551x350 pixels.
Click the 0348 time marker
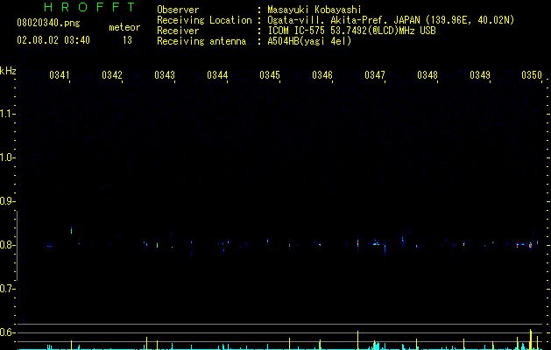[x=427, y=75]
